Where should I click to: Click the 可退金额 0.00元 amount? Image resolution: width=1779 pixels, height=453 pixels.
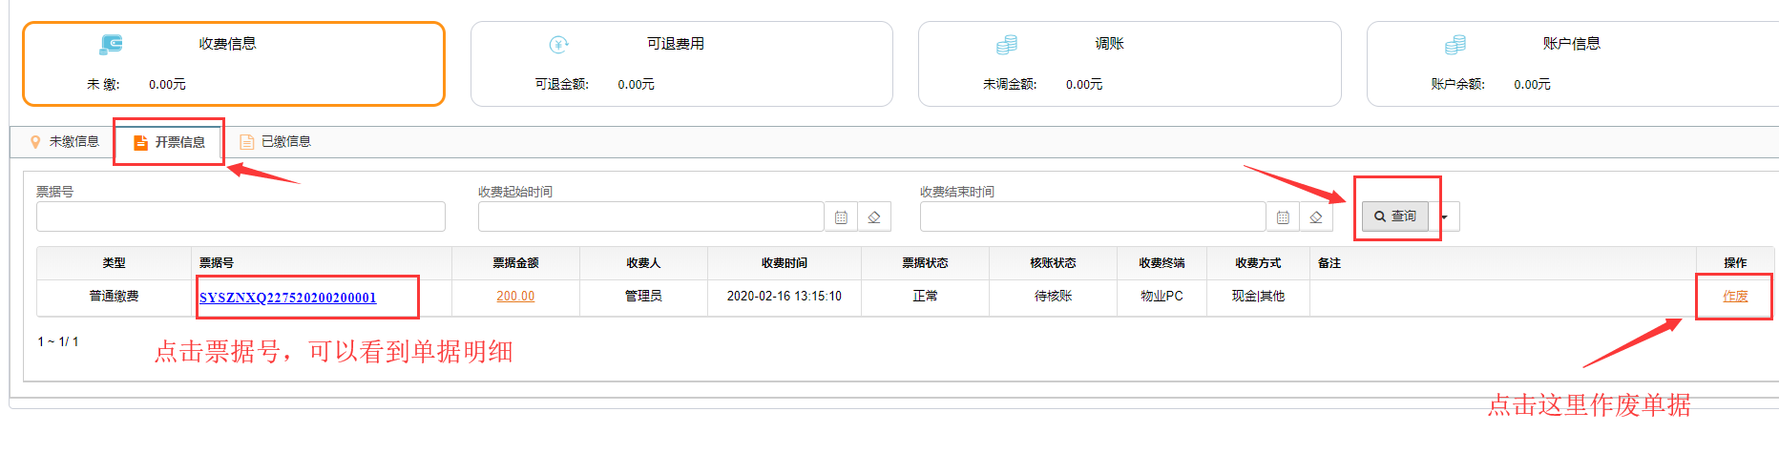636,85
